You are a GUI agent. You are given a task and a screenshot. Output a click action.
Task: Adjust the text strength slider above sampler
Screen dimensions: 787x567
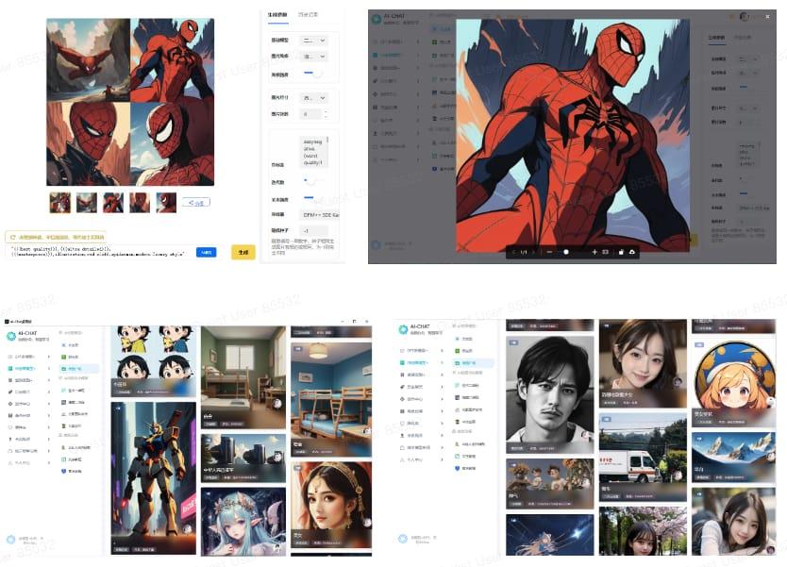coord(313,198)
